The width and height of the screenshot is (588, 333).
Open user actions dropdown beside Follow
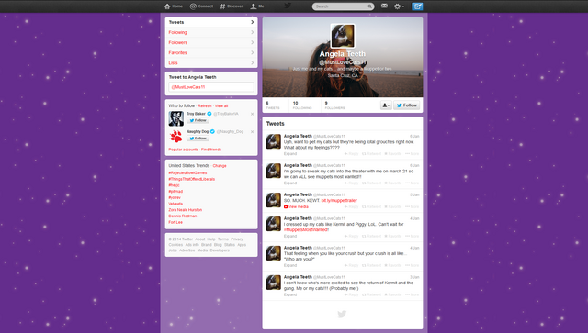386,105
